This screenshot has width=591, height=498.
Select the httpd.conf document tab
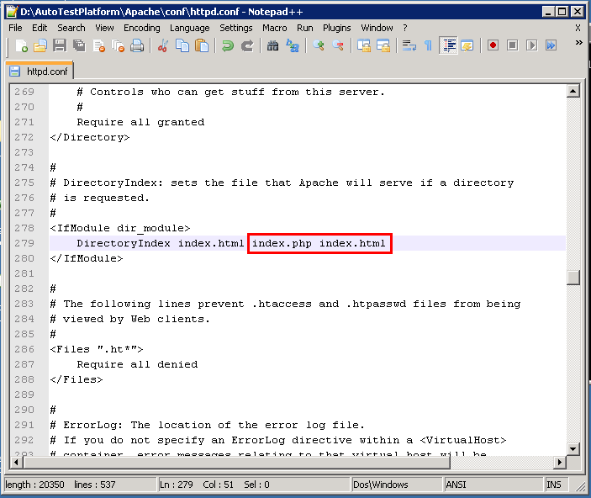(x=40, y=72)
